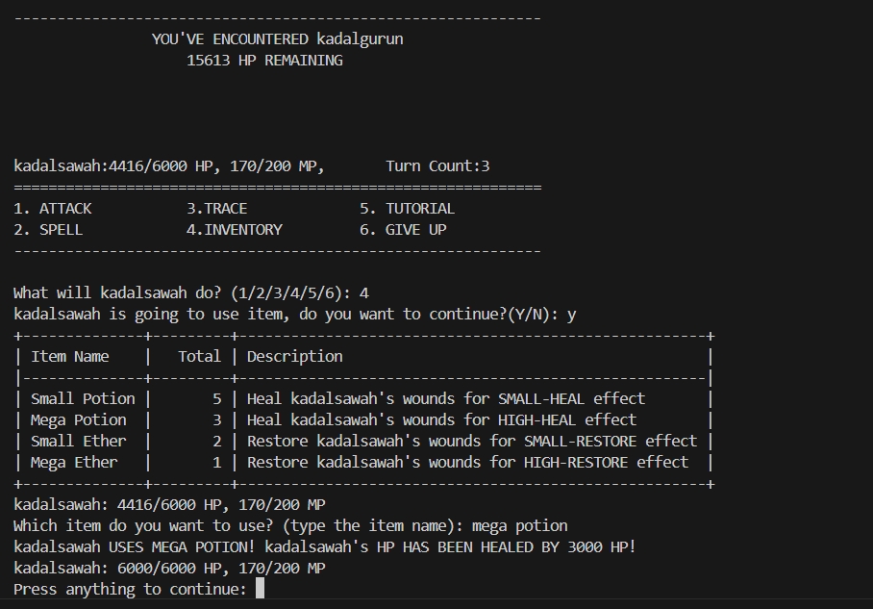
Task: Click the Small Potion row name
Action: click(x=83, y=398)
